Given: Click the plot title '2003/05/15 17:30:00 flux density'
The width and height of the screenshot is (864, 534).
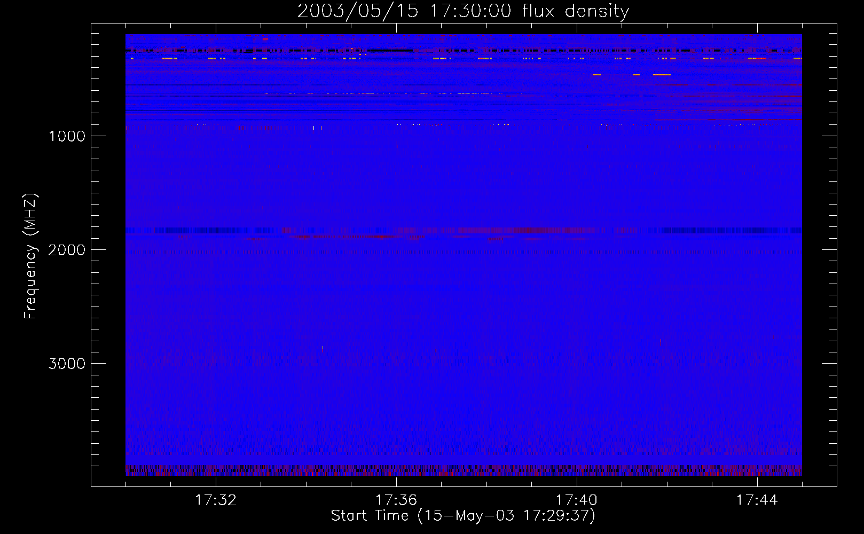Looking at the screenshot, I should coord(463,11).
